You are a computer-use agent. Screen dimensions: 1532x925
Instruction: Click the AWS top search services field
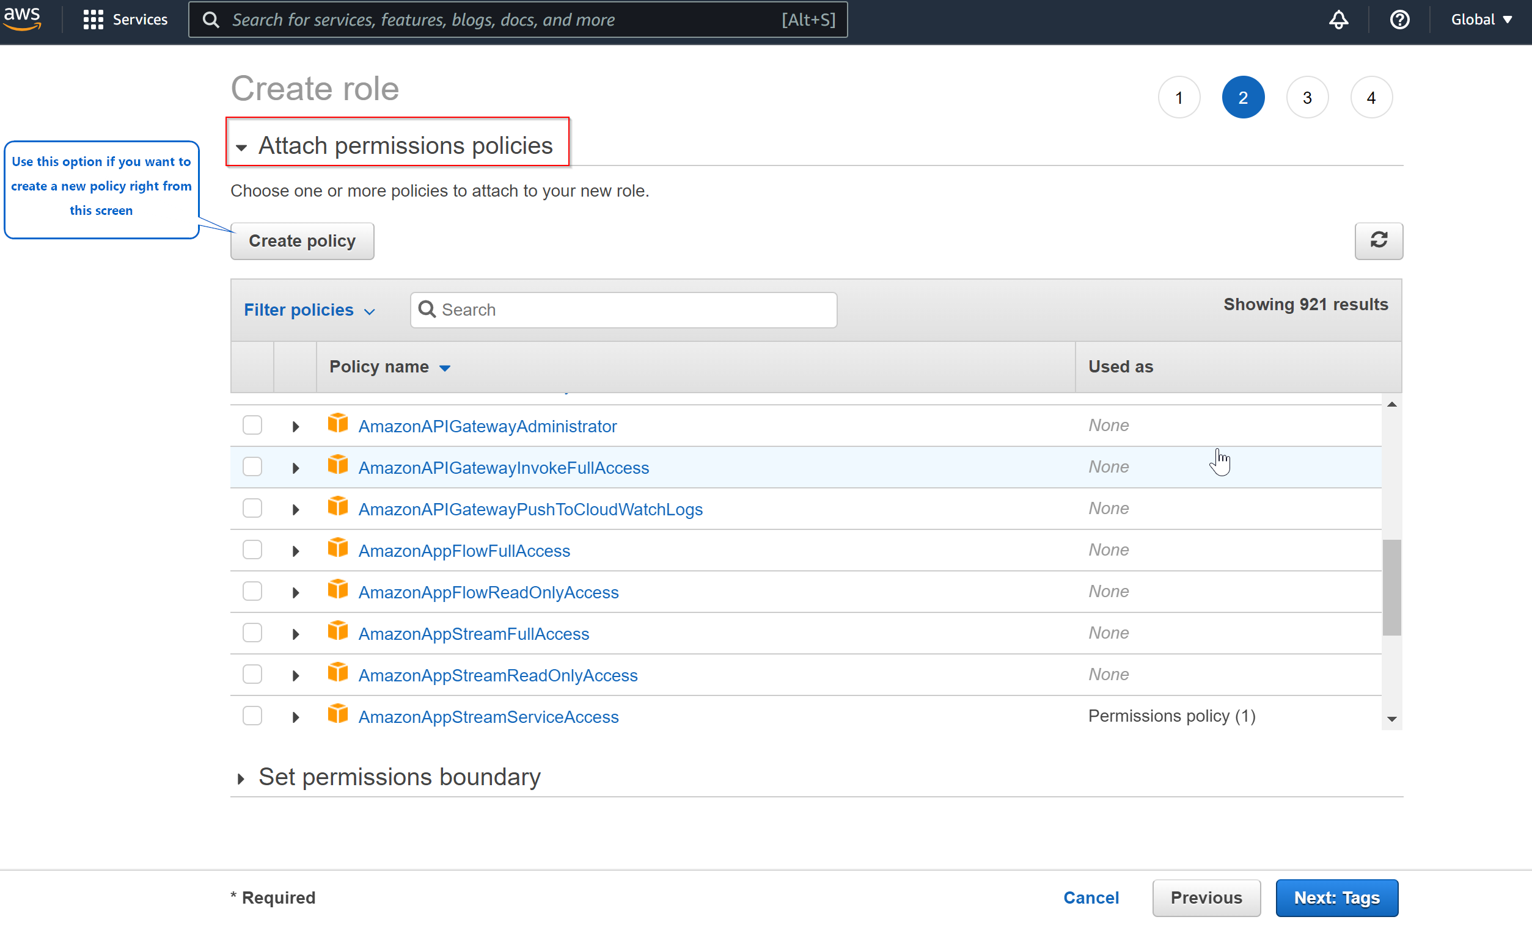point(518,20)
